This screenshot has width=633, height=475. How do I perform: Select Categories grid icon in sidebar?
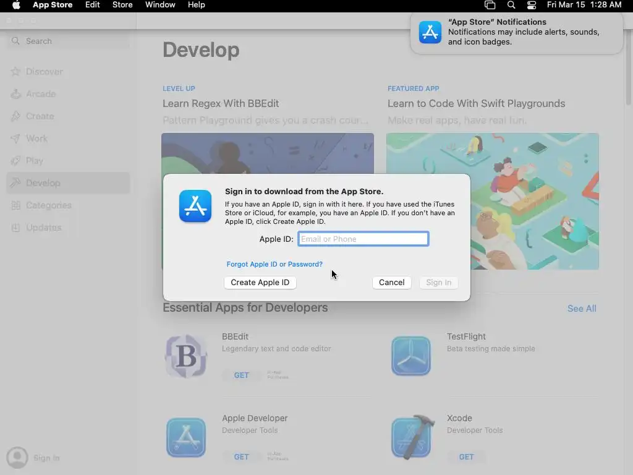coord(15,205)
